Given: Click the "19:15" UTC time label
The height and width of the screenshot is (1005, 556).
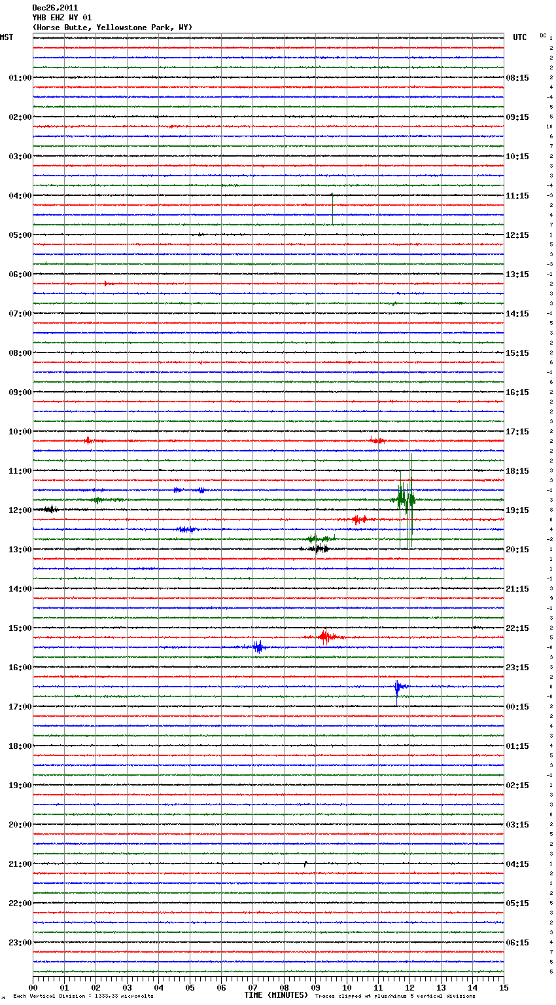Looking at the screenshot, I should coord(517,510).
